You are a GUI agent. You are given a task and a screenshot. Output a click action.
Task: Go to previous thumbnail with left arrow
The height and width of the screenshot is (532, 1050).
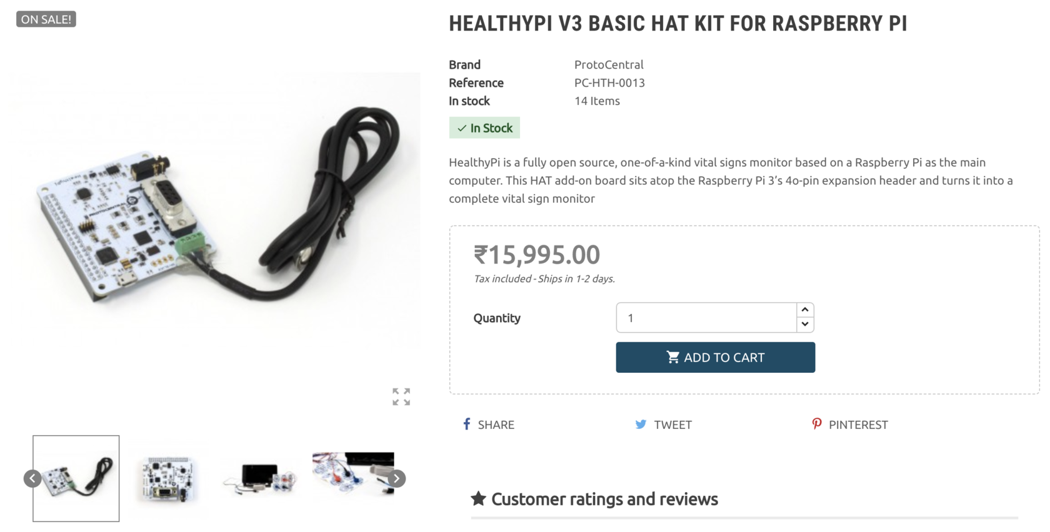click(x=32, y=478)
